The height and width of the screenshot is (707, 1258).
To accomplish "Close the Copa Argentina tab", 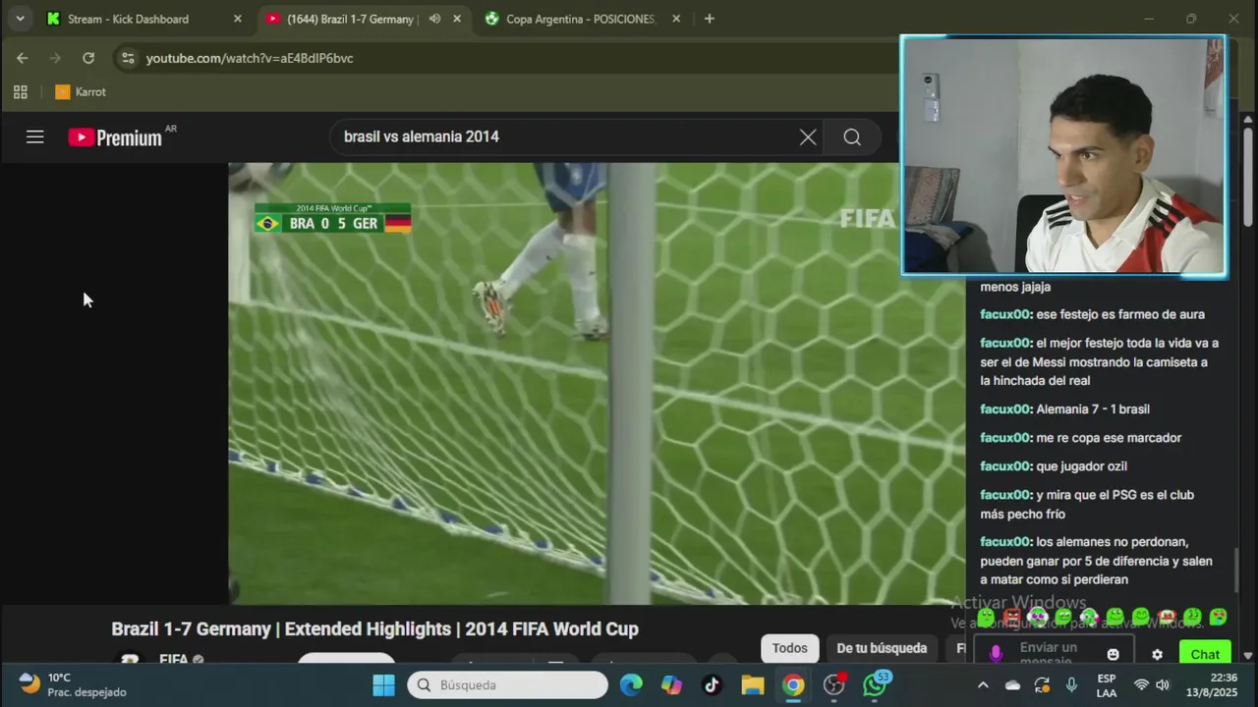I will (x=676, y=19).
